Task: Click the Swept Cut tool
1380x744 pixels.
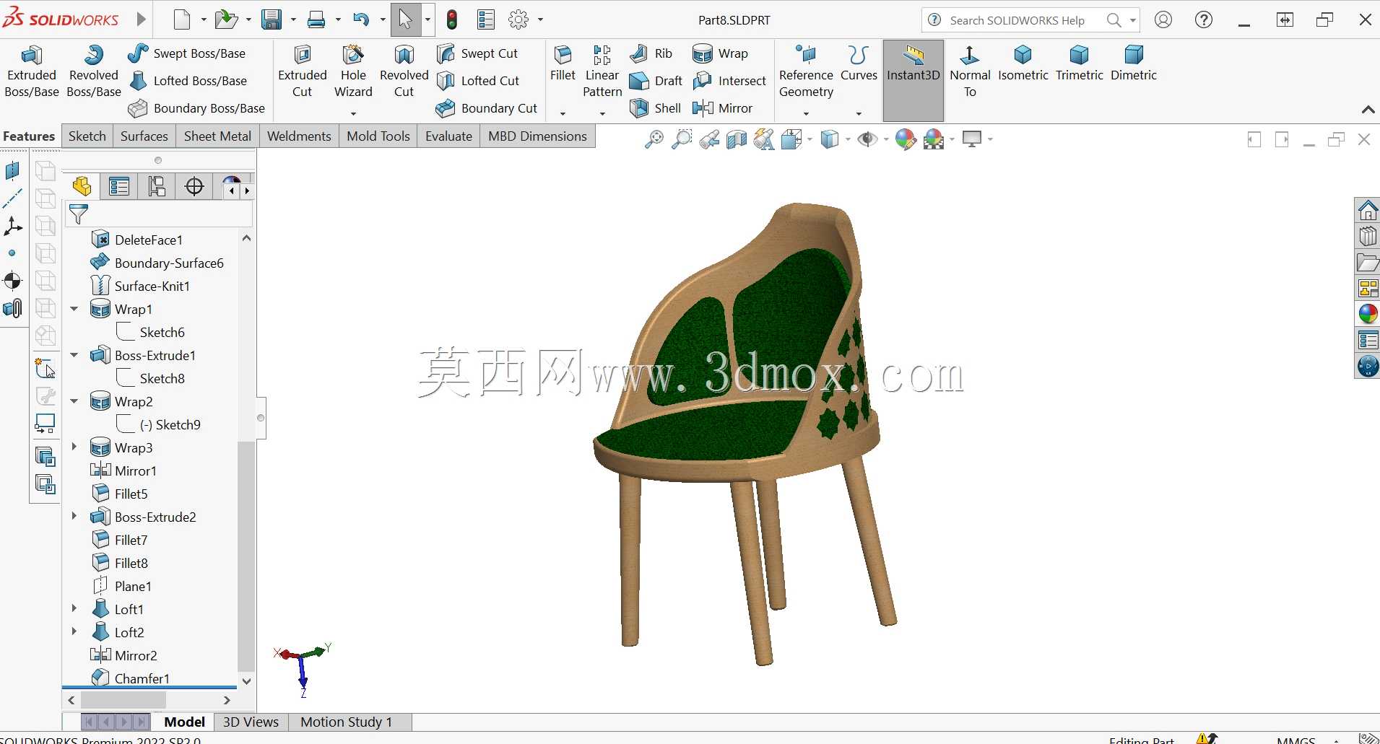Action: (x=477, y=53)
